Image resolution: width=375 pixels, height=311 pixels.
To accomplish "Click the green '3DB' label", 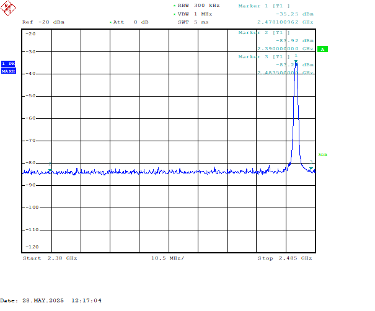I will 323,155.
